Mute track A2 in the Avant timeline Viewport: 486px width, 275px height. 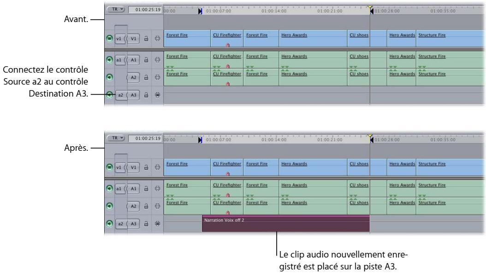click(x=109, y=77)
